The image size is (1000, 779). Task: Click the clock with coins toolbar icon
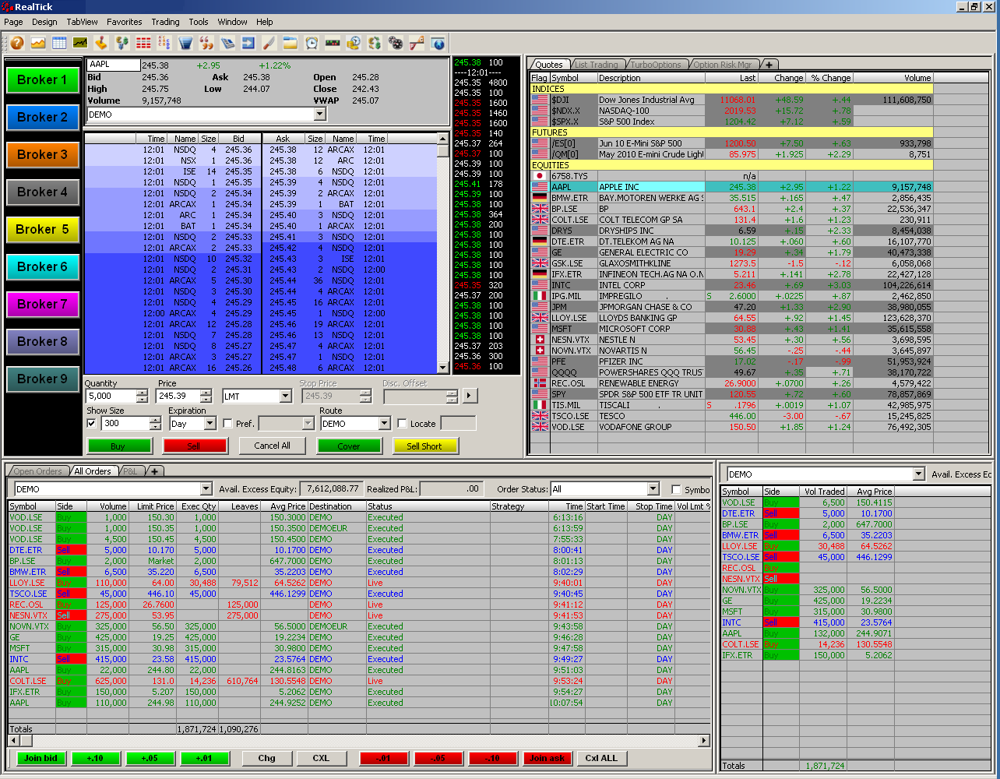(354, 43)
